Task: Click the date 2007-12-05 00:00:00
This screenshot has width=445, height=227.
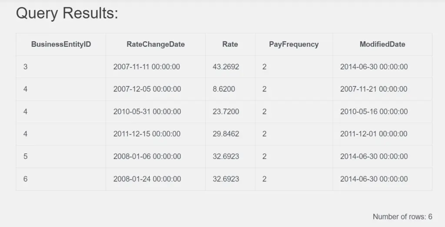Action: (147, 89)
